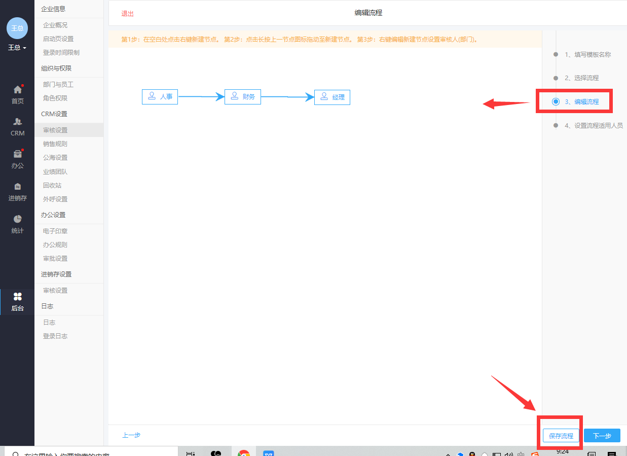627x456 pixels.
Task: Click the orange 第1步 instruction banner
Action: pyautogui.click(x=325, y=39)
